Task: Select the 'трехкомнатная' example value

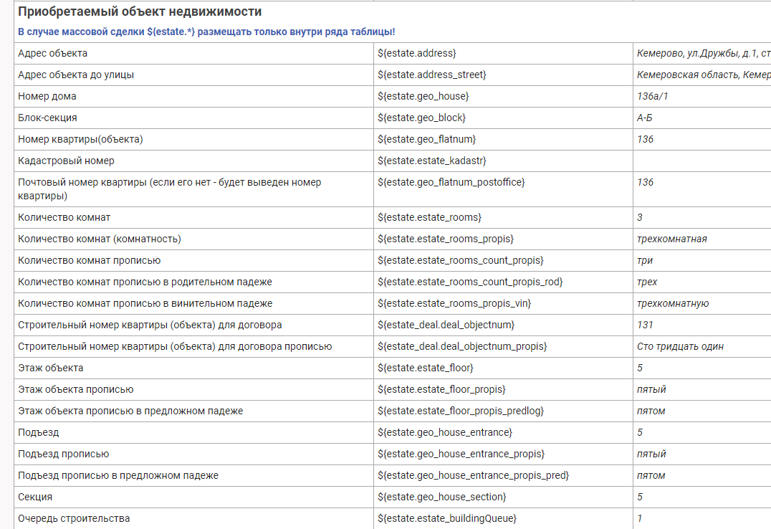Action: tap(671, 239)
